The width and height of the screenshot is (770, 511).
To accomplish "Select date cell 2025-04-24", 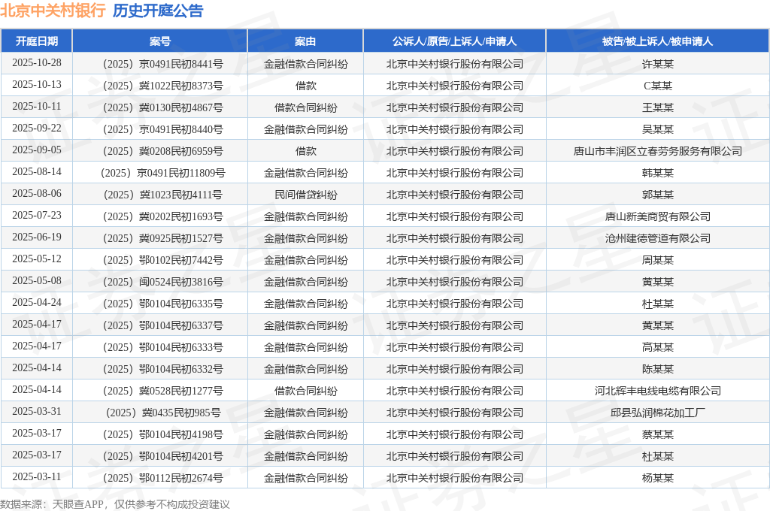I will [x=37, y=302].
